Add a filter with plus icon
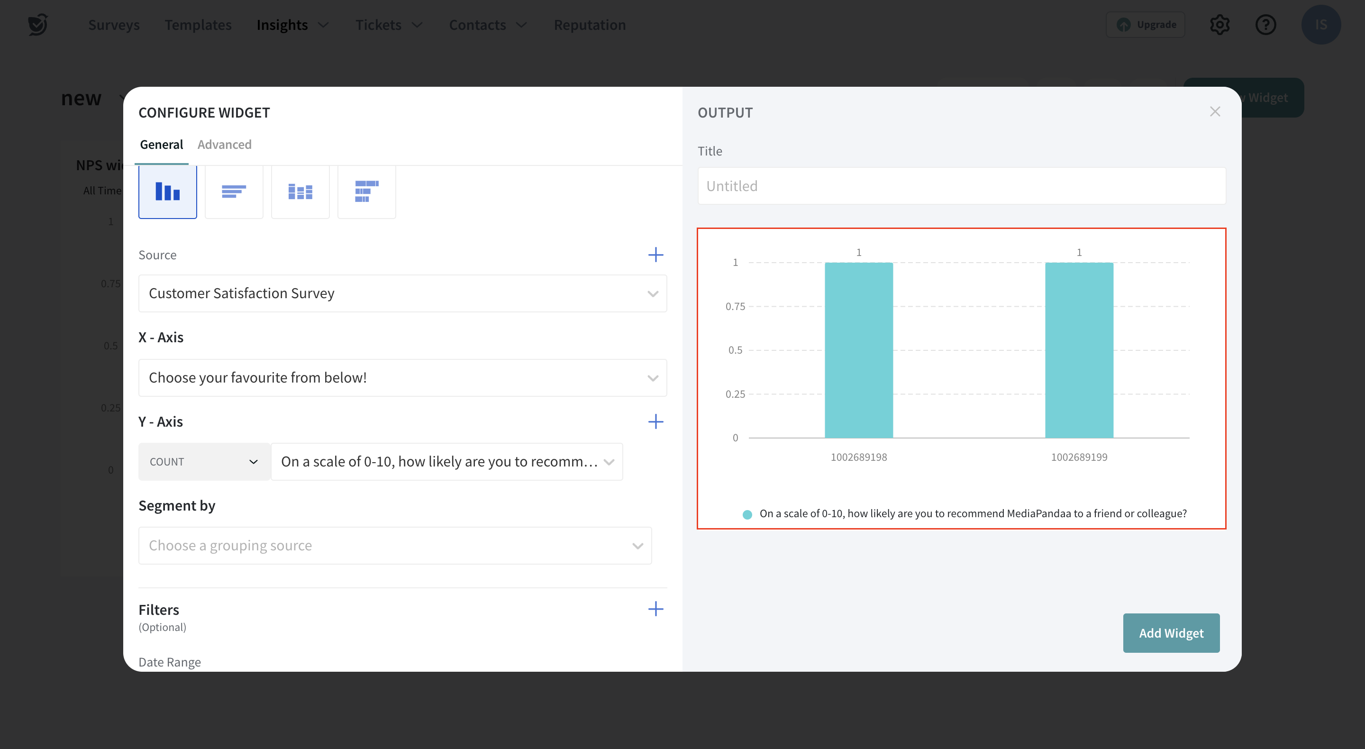The height and width of the screenshot is (749, 1365). pyautogui.click(x=655, y=609)
